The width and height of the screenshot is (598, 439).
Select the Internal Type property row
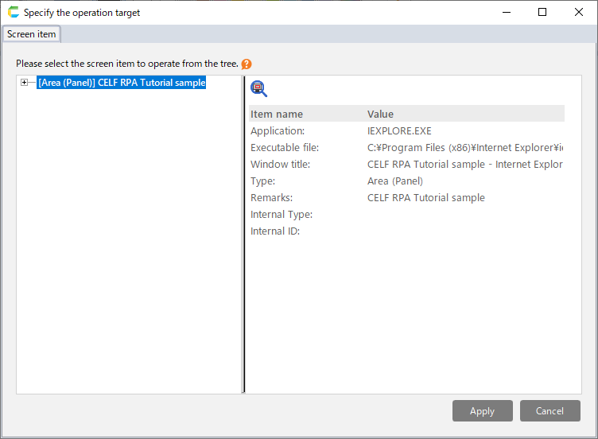pyautogui.click(x=281, y=214)
